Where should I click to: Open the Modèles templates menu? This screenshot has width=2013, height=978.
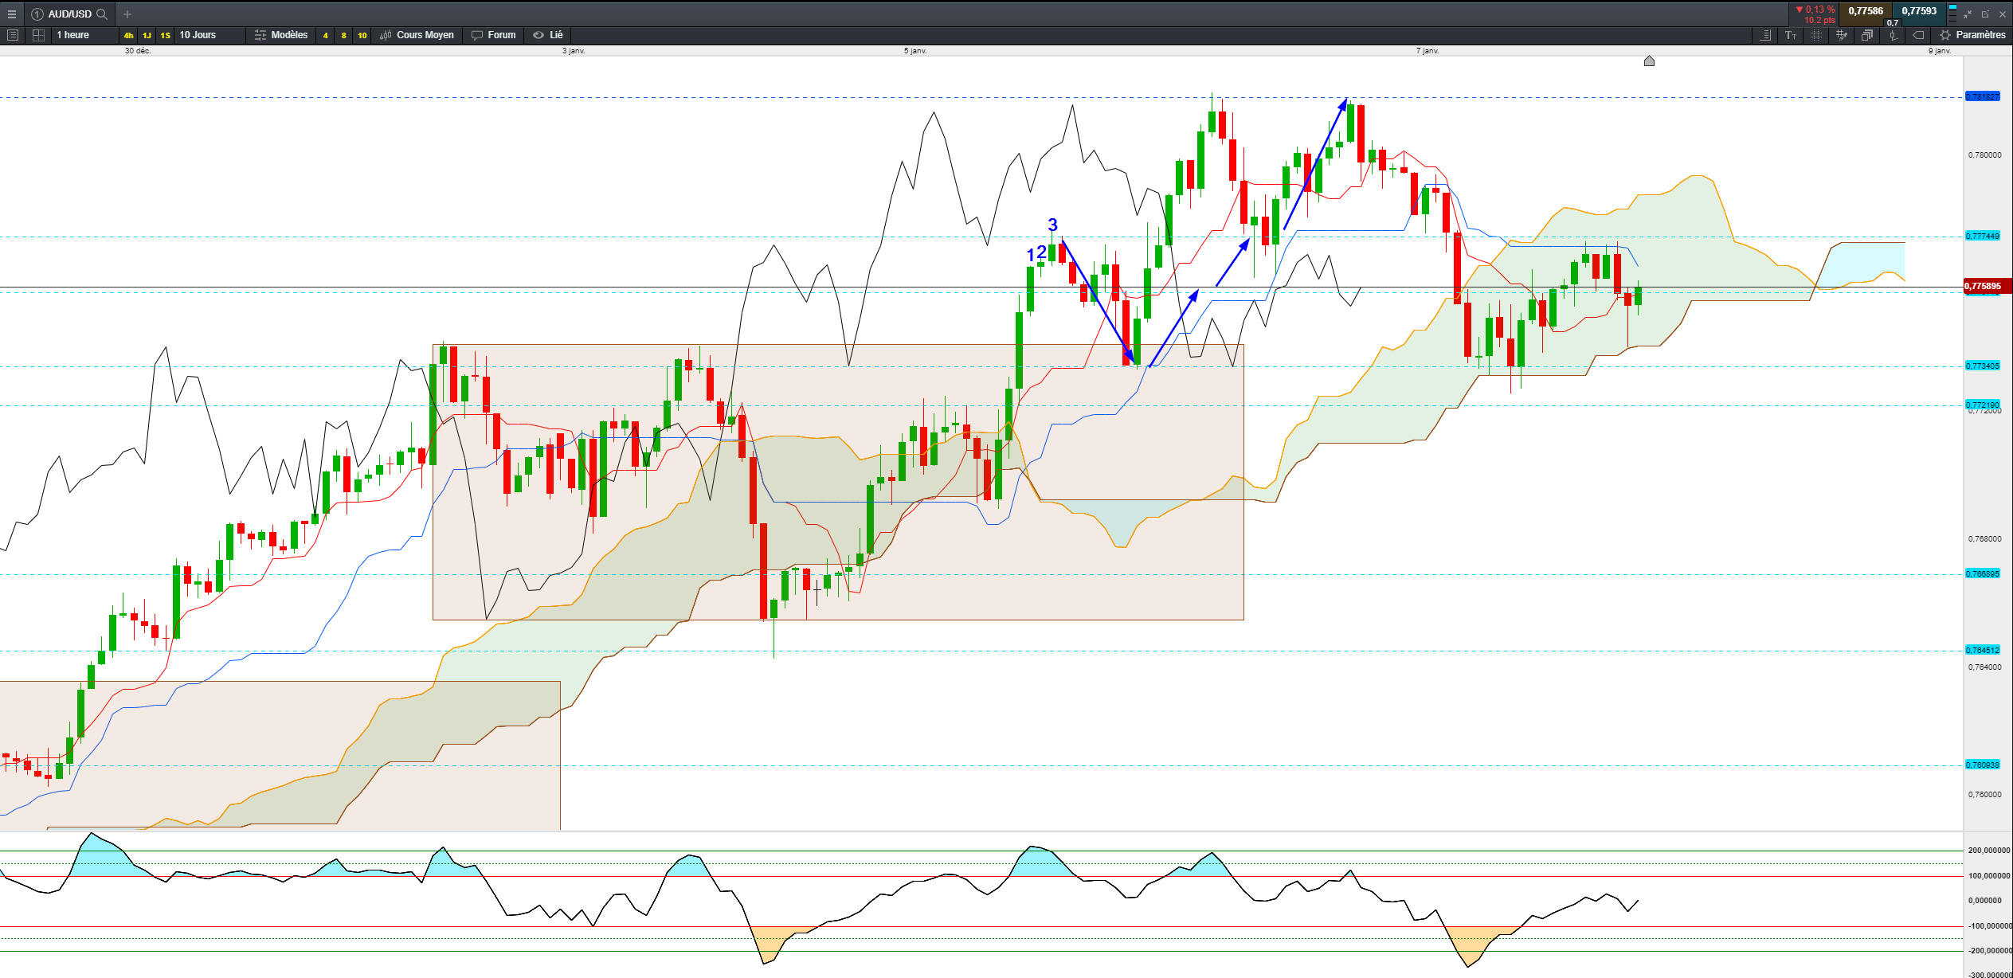click(x=281, y=35)
